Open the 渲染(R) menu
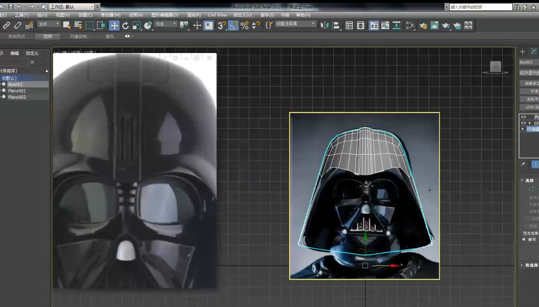 [194, 15]
